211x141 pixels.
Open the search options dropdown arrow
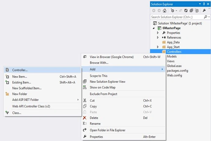(209, 17)
